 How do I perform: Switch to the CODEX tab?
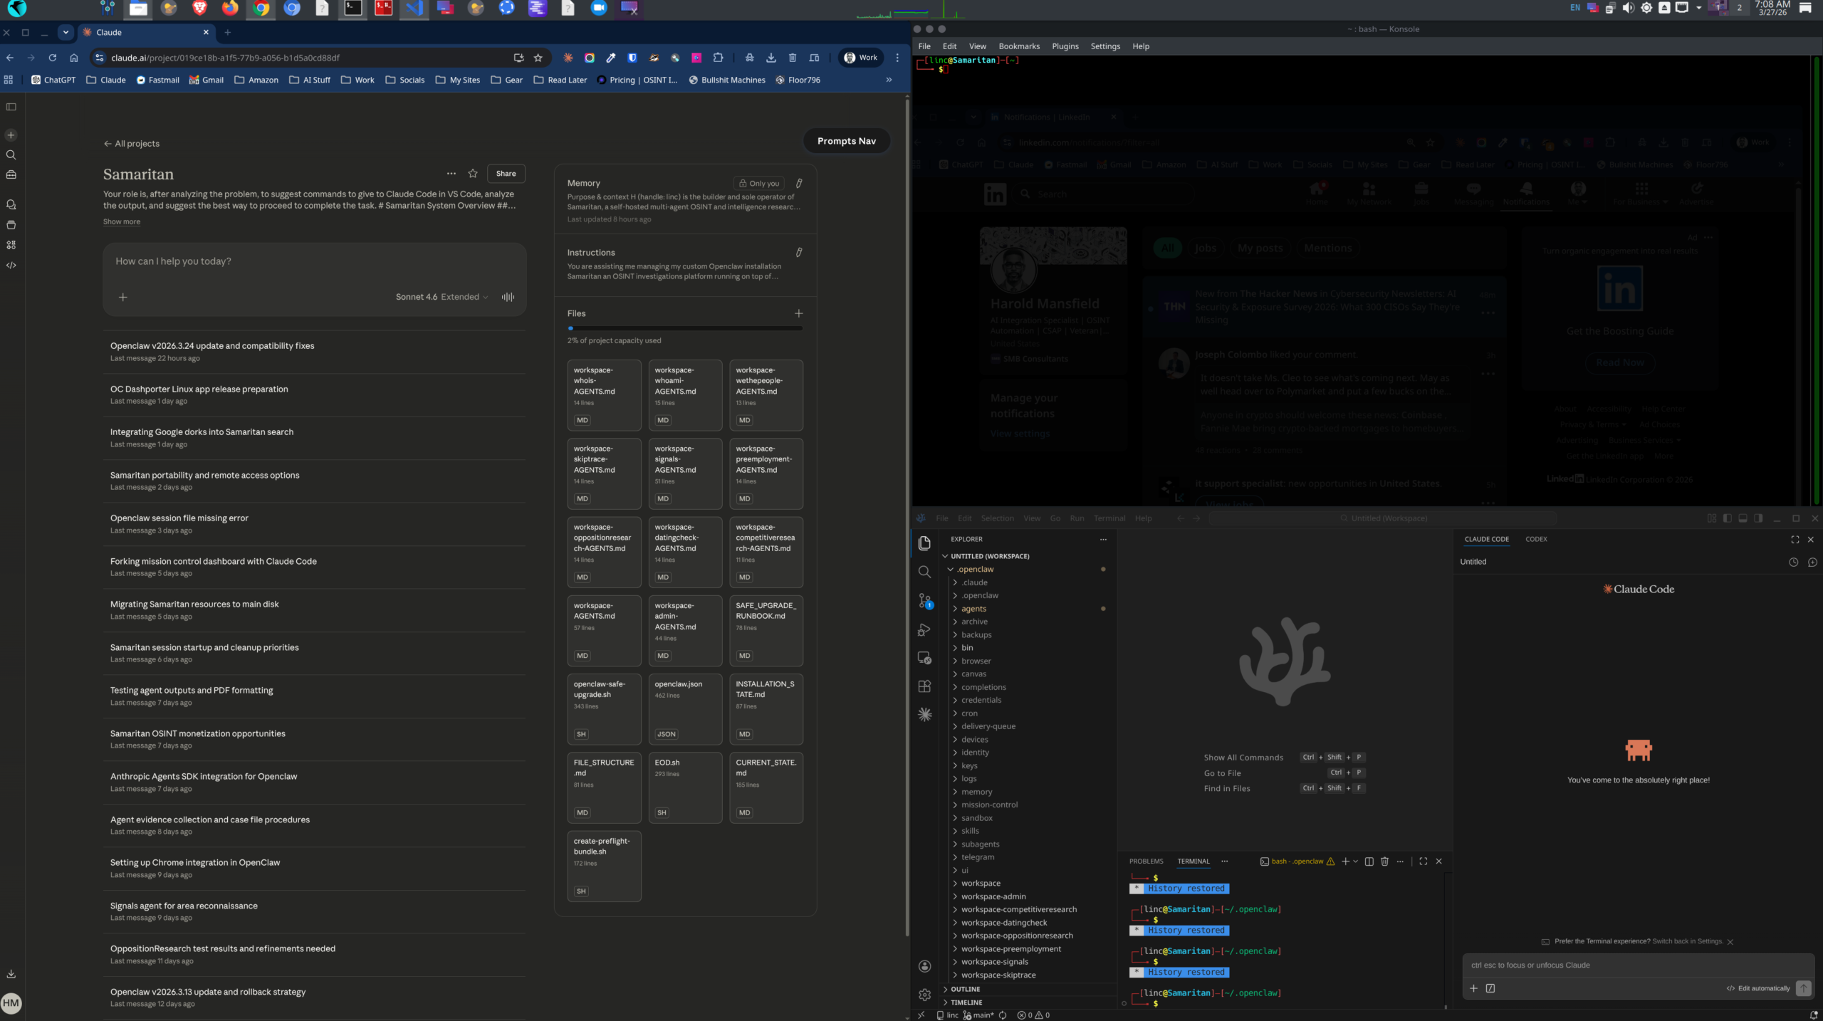[x=1536, y=539]
